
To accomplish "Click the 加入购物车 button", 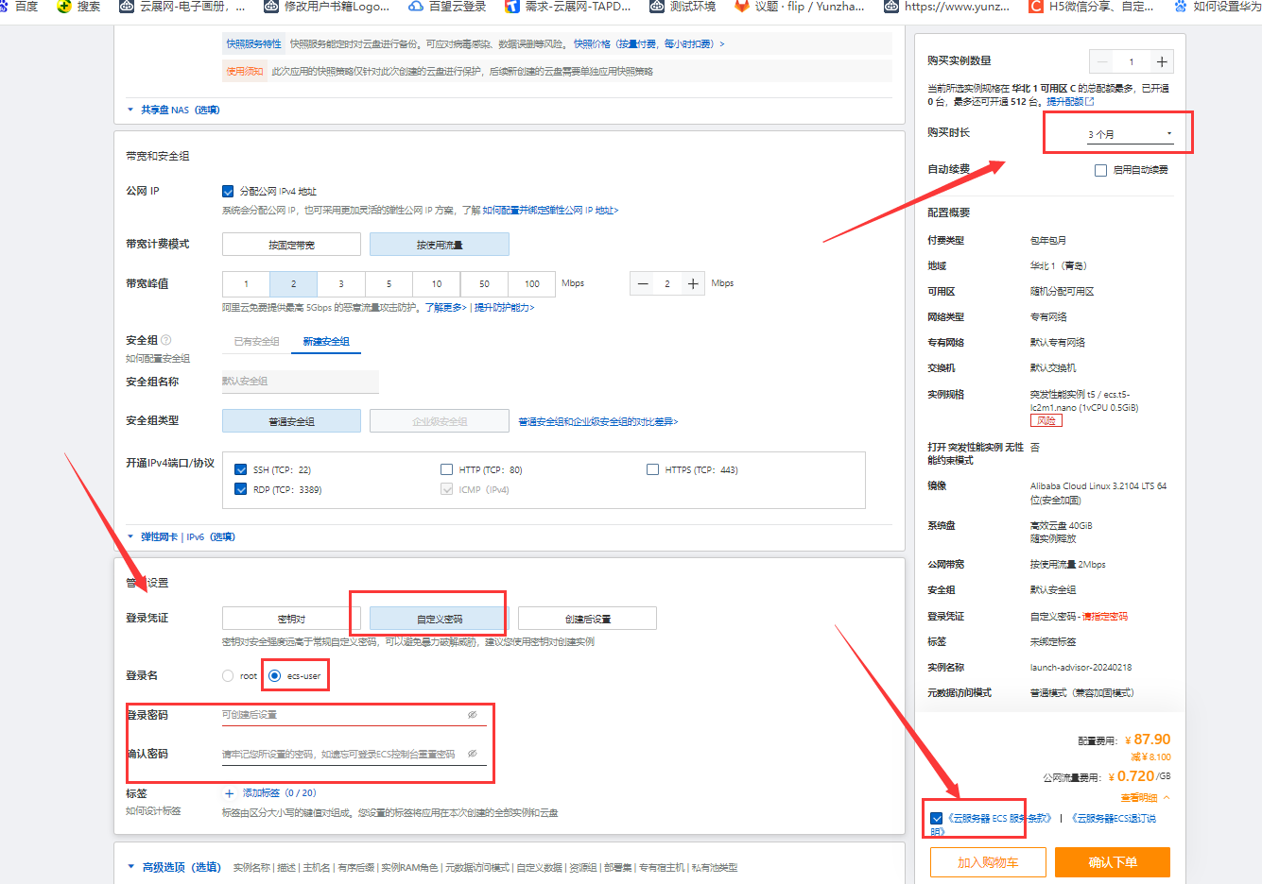I will (987, 862).
